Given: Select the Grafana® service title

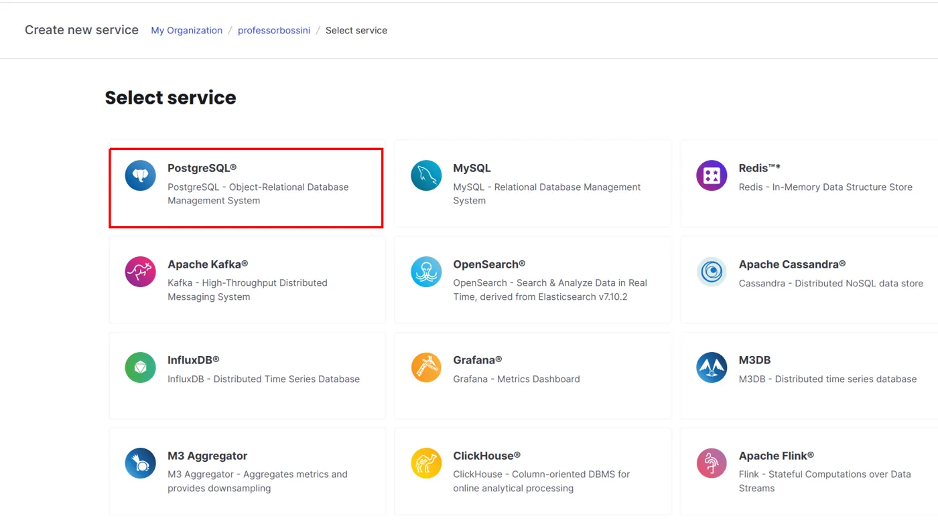Looking at the screenshot, I should pos(478,360).
